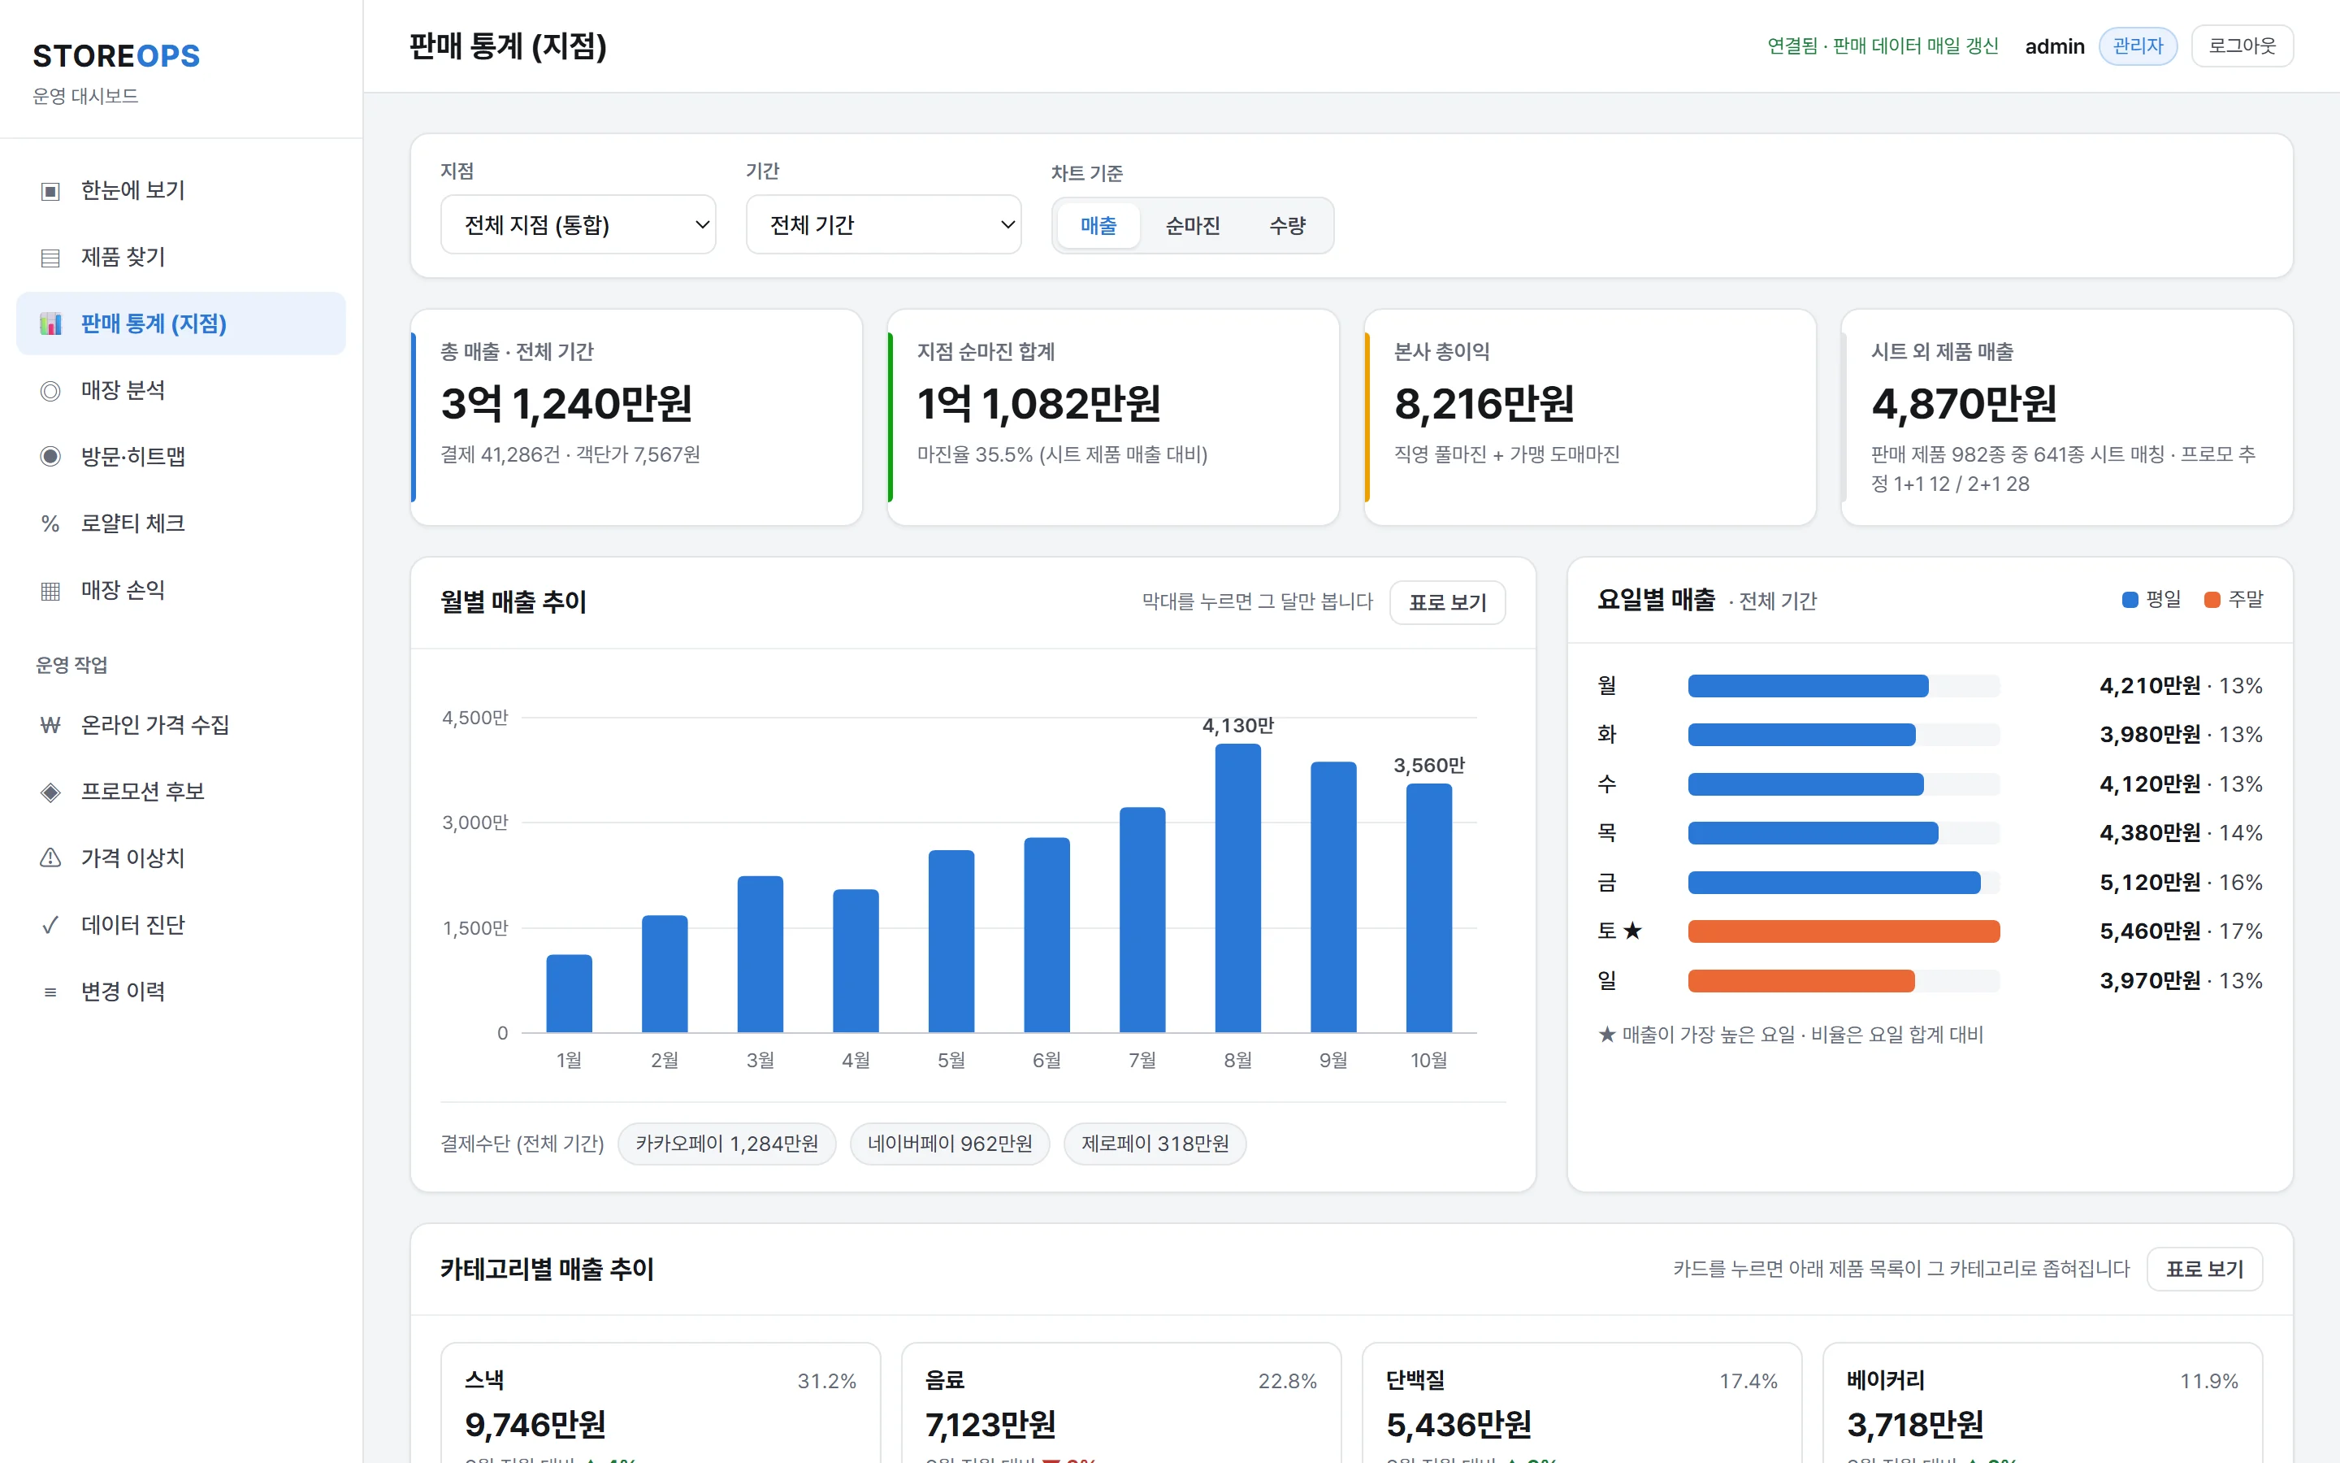
Task: Click the 데이터 진단 checkmark icon
Action: (50, 925)
